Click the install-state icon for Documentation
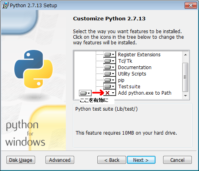199x171 pixels. tap(108, 67)
